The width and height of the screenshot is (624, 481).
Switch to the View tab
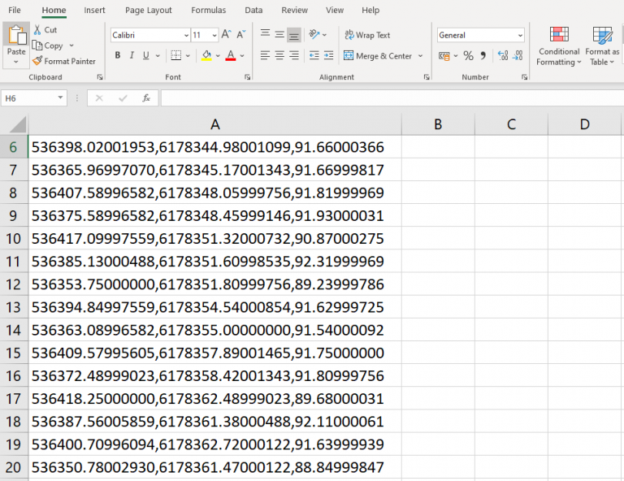pyautogui.click(x=335, y=11)
